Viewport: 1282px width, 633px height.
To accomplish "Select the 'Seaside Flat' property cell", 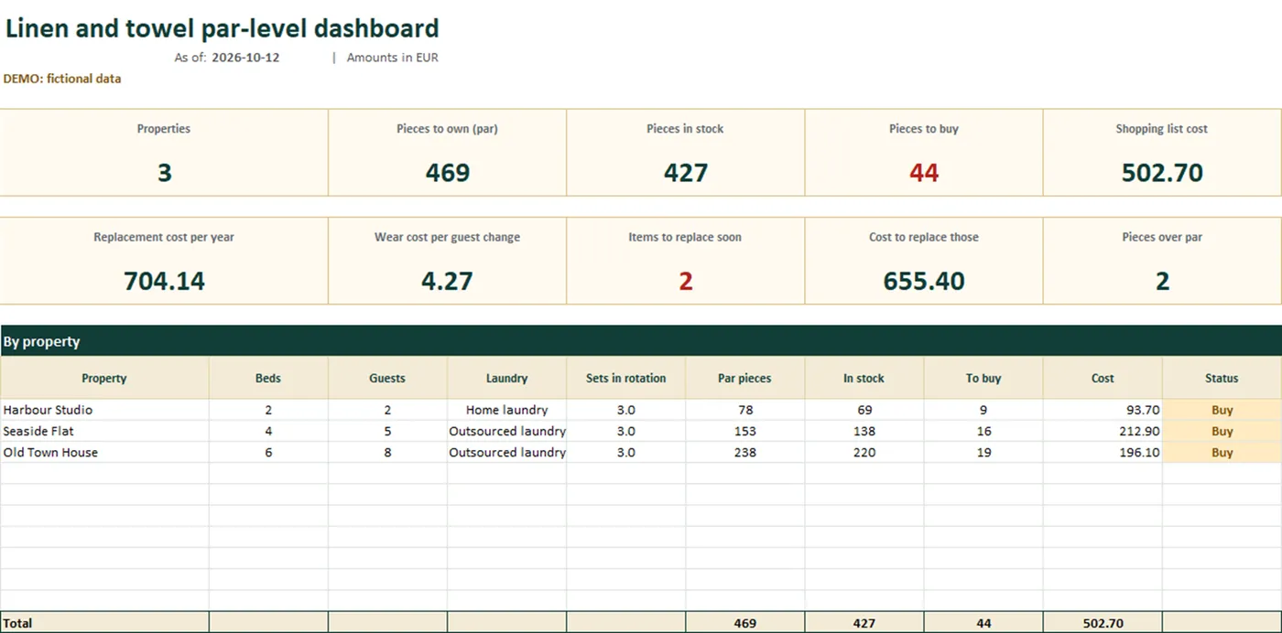I will tap(104, 431).
